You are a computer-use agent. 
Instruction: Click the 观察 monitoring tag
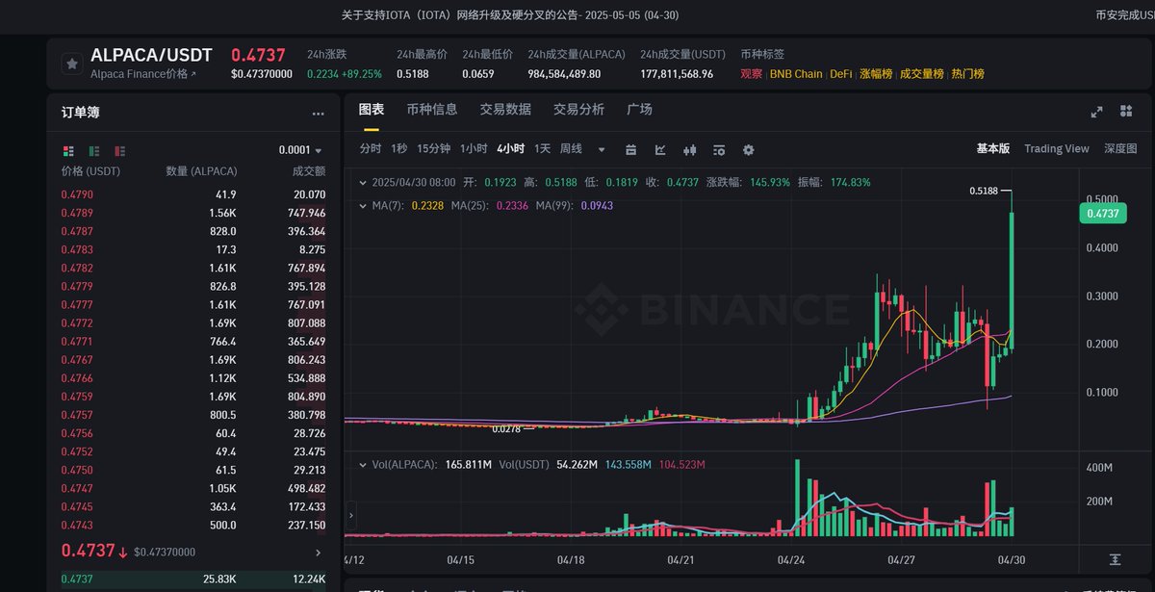coord(752,74)
